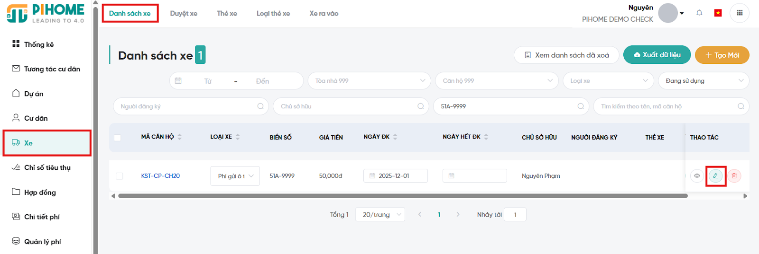Toggle the select-all header checkbox
The image size is (759, 254).
[x=118, y=138]
